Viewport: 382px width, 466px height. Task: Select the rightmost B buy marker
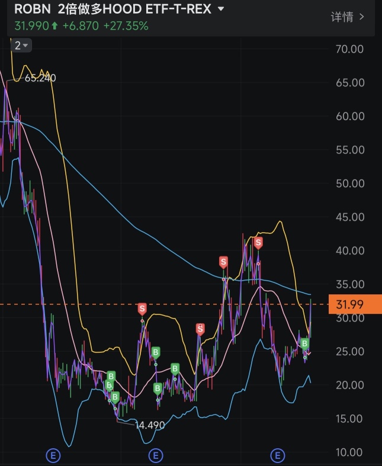pos(304,344)
